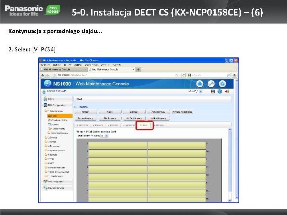Viewport: 287px width, 215px height.
Task: Reload the page with the refresh icon
Action: [x=184, y=75]
